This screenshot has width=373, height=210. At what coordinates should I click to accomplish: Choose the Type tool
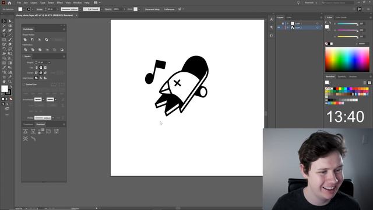(x=4, y=35)
